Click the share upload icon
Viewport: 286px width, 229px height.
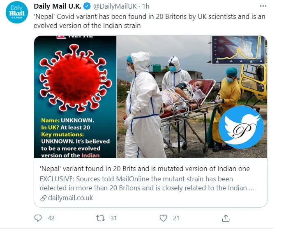(x=226, y=218)
